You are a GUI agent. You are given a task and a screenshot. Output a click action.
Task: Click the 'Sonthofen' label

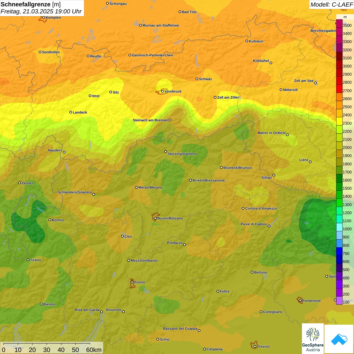[x=51, y=52]
